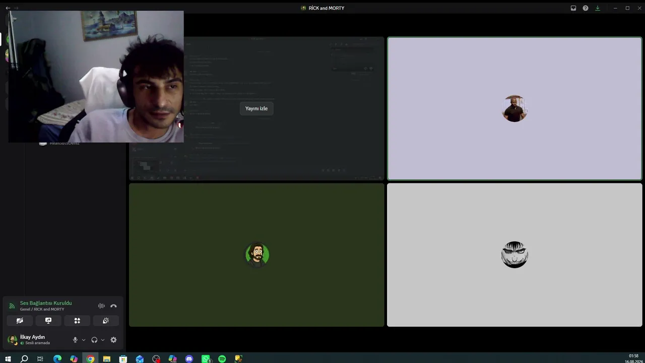Switch to Discord on the taskbar

189,359
